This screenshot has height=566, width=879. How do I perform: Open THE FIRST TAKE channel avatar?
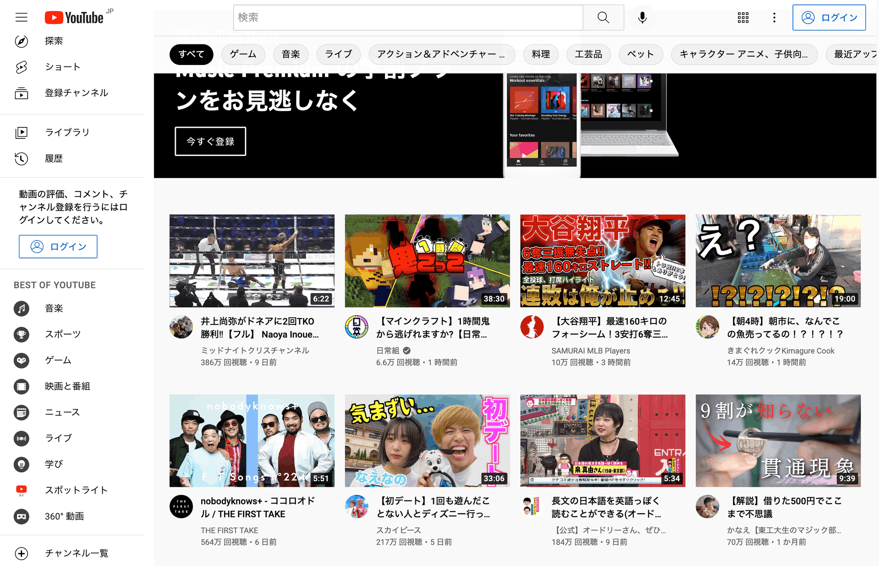click(x=181, y=507)
